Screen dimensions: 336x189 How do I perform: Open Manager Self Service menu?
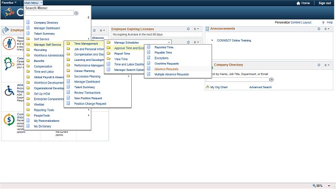pos(47,45)
